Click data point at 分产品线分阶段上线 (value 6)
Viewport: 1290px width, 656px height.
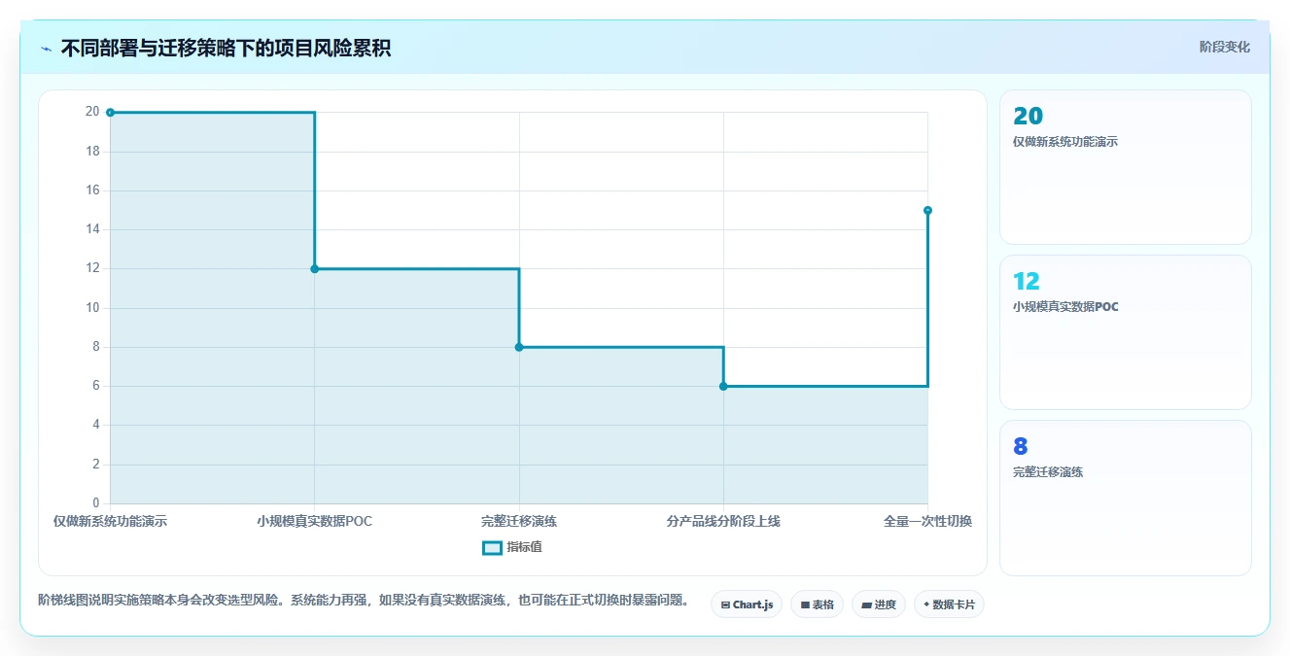pos(723,387)
